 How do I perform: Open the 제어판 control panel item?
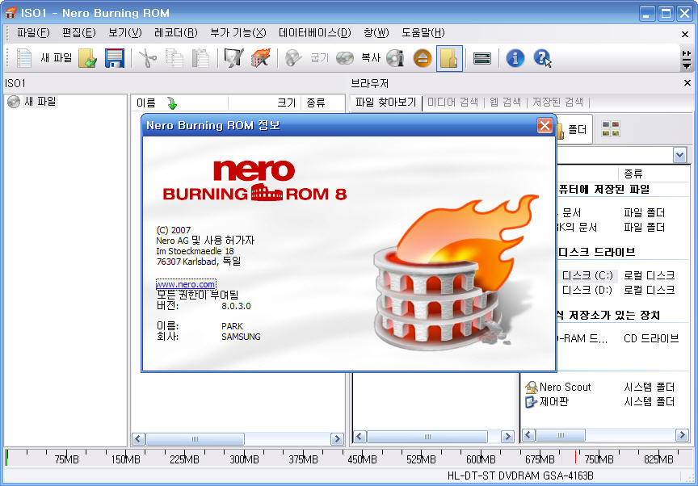[x=547, y=401]
